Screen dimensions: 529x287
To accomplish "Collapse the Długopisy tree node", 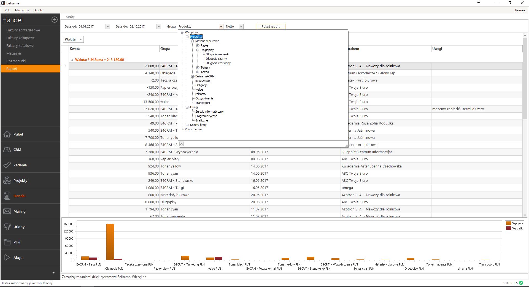I will [198, 50].
